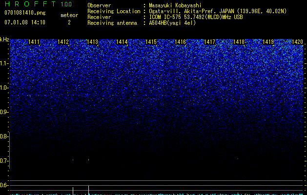Click the faint echo dot near 1418
The image size is (307, 195).
(x=238, y=158)
